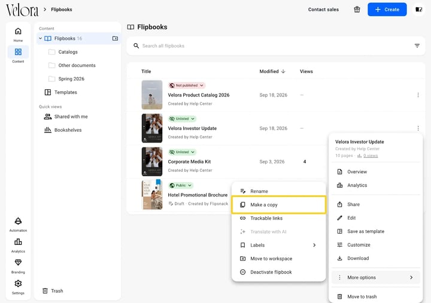Open Unlisted dropdown for Corporate Media Kit
Image resolution: width=431 pixels, height=303 pixels.
click(182, 152)
